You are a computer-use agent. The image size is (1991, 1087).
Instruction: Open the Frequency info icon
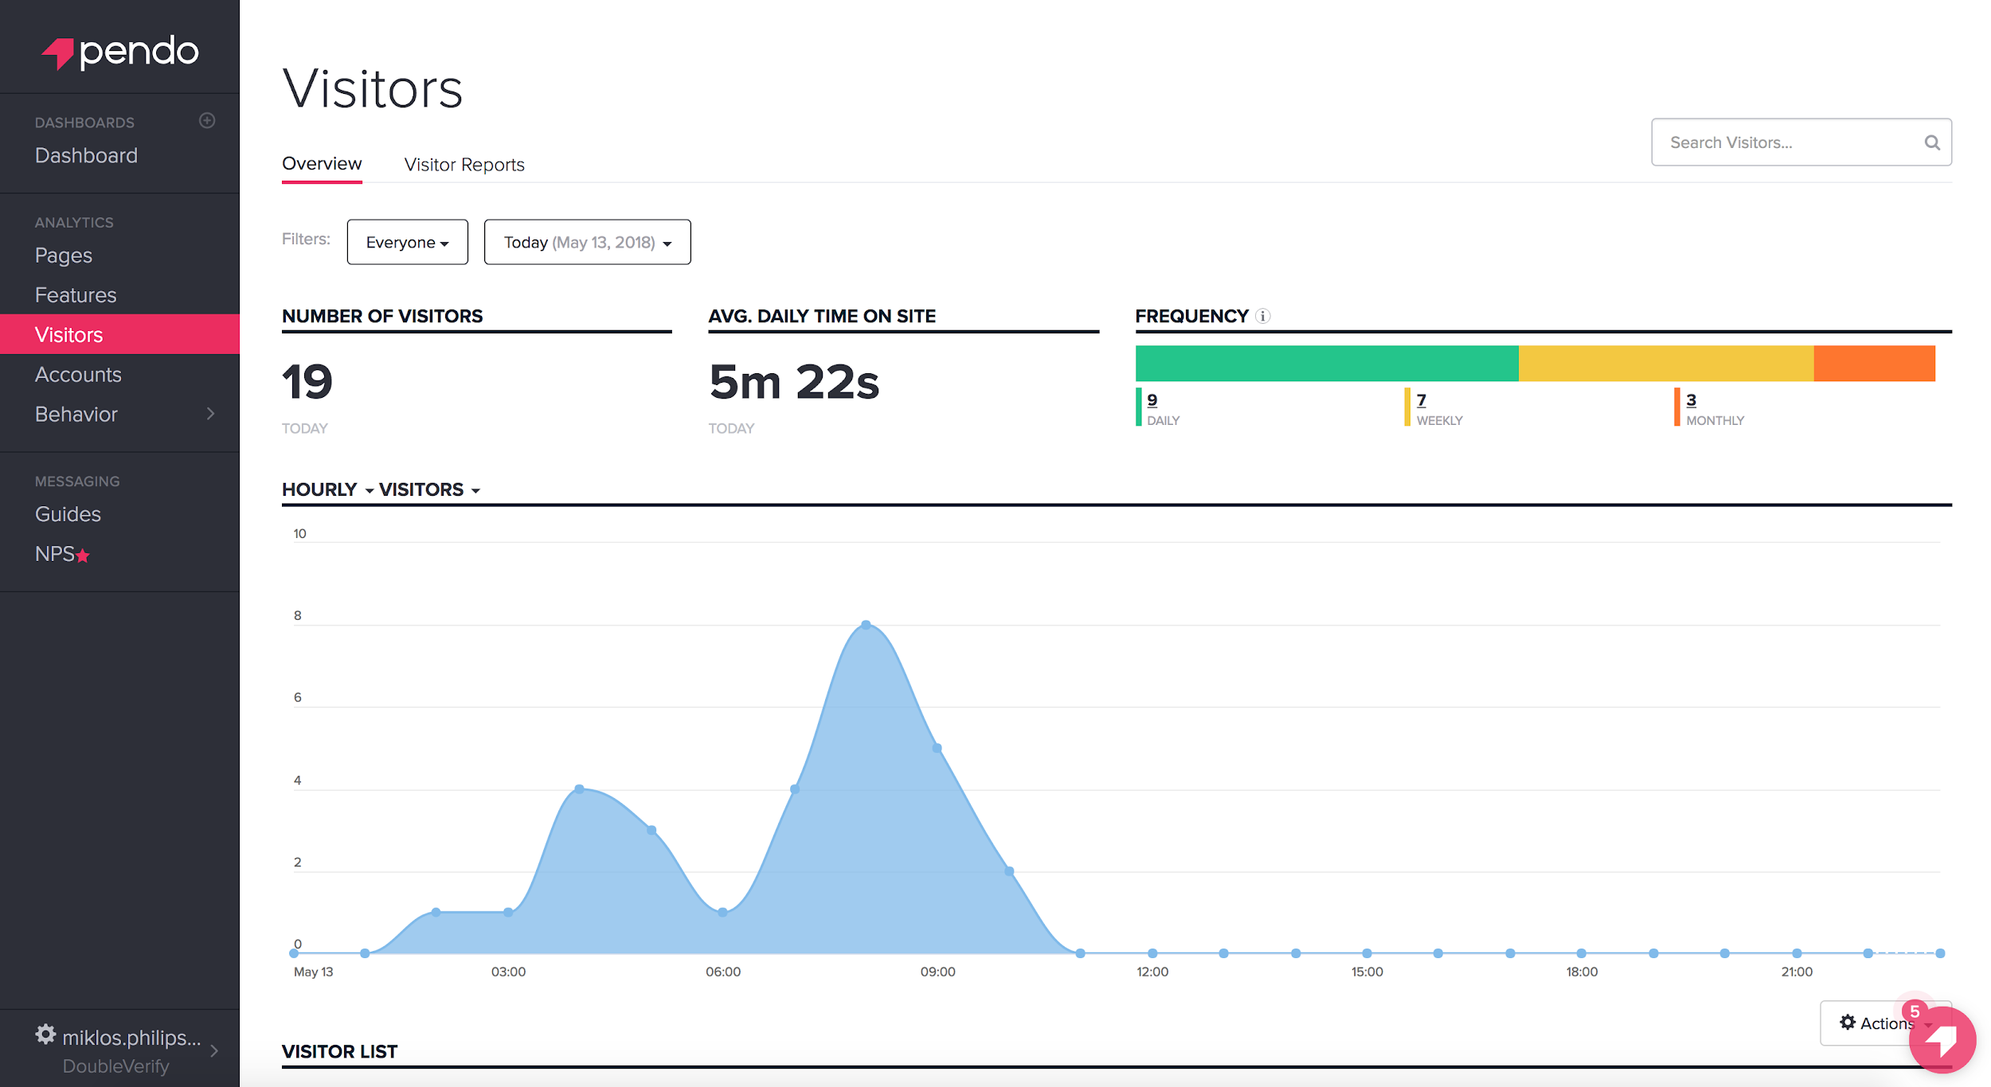point(1263,316)
